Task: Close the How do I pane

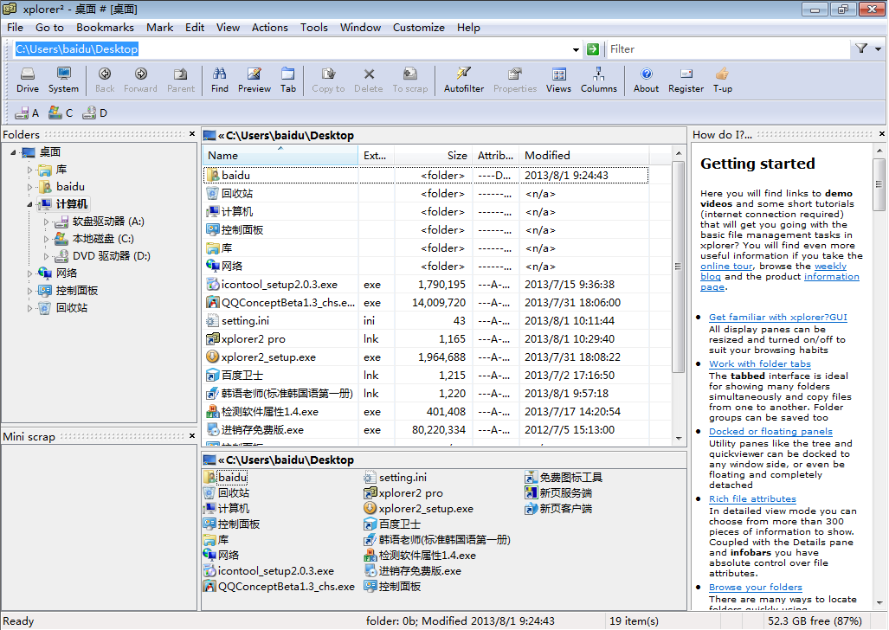Action: (x=881, y=134)
